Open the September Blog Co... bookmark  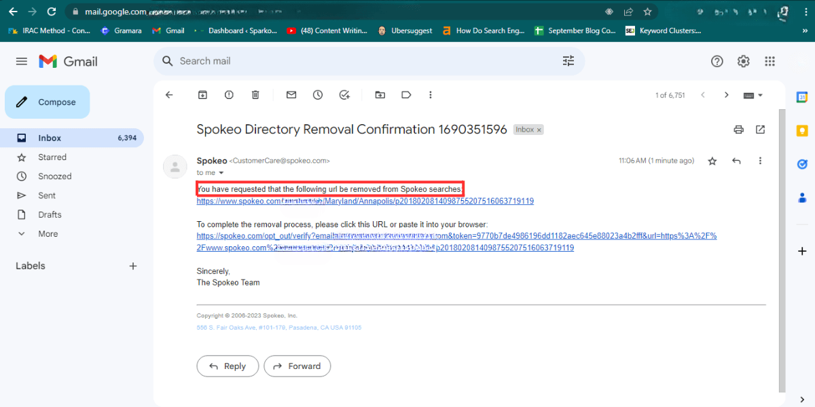[x=575, y=31]
